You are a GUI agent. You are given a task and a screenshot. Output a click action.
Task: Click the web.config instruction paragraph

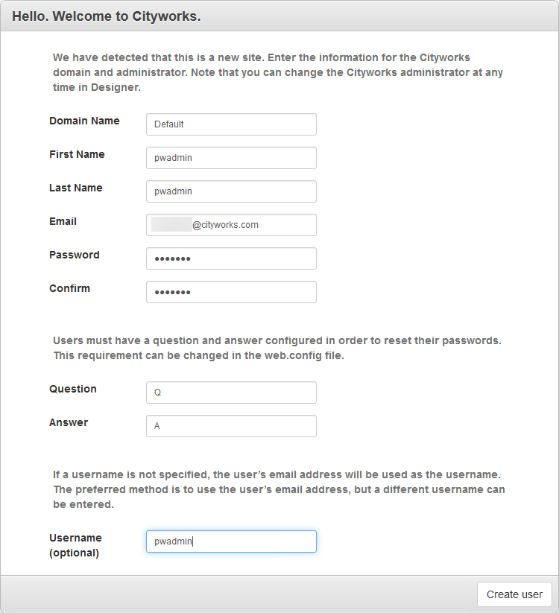tap(279, 348)
